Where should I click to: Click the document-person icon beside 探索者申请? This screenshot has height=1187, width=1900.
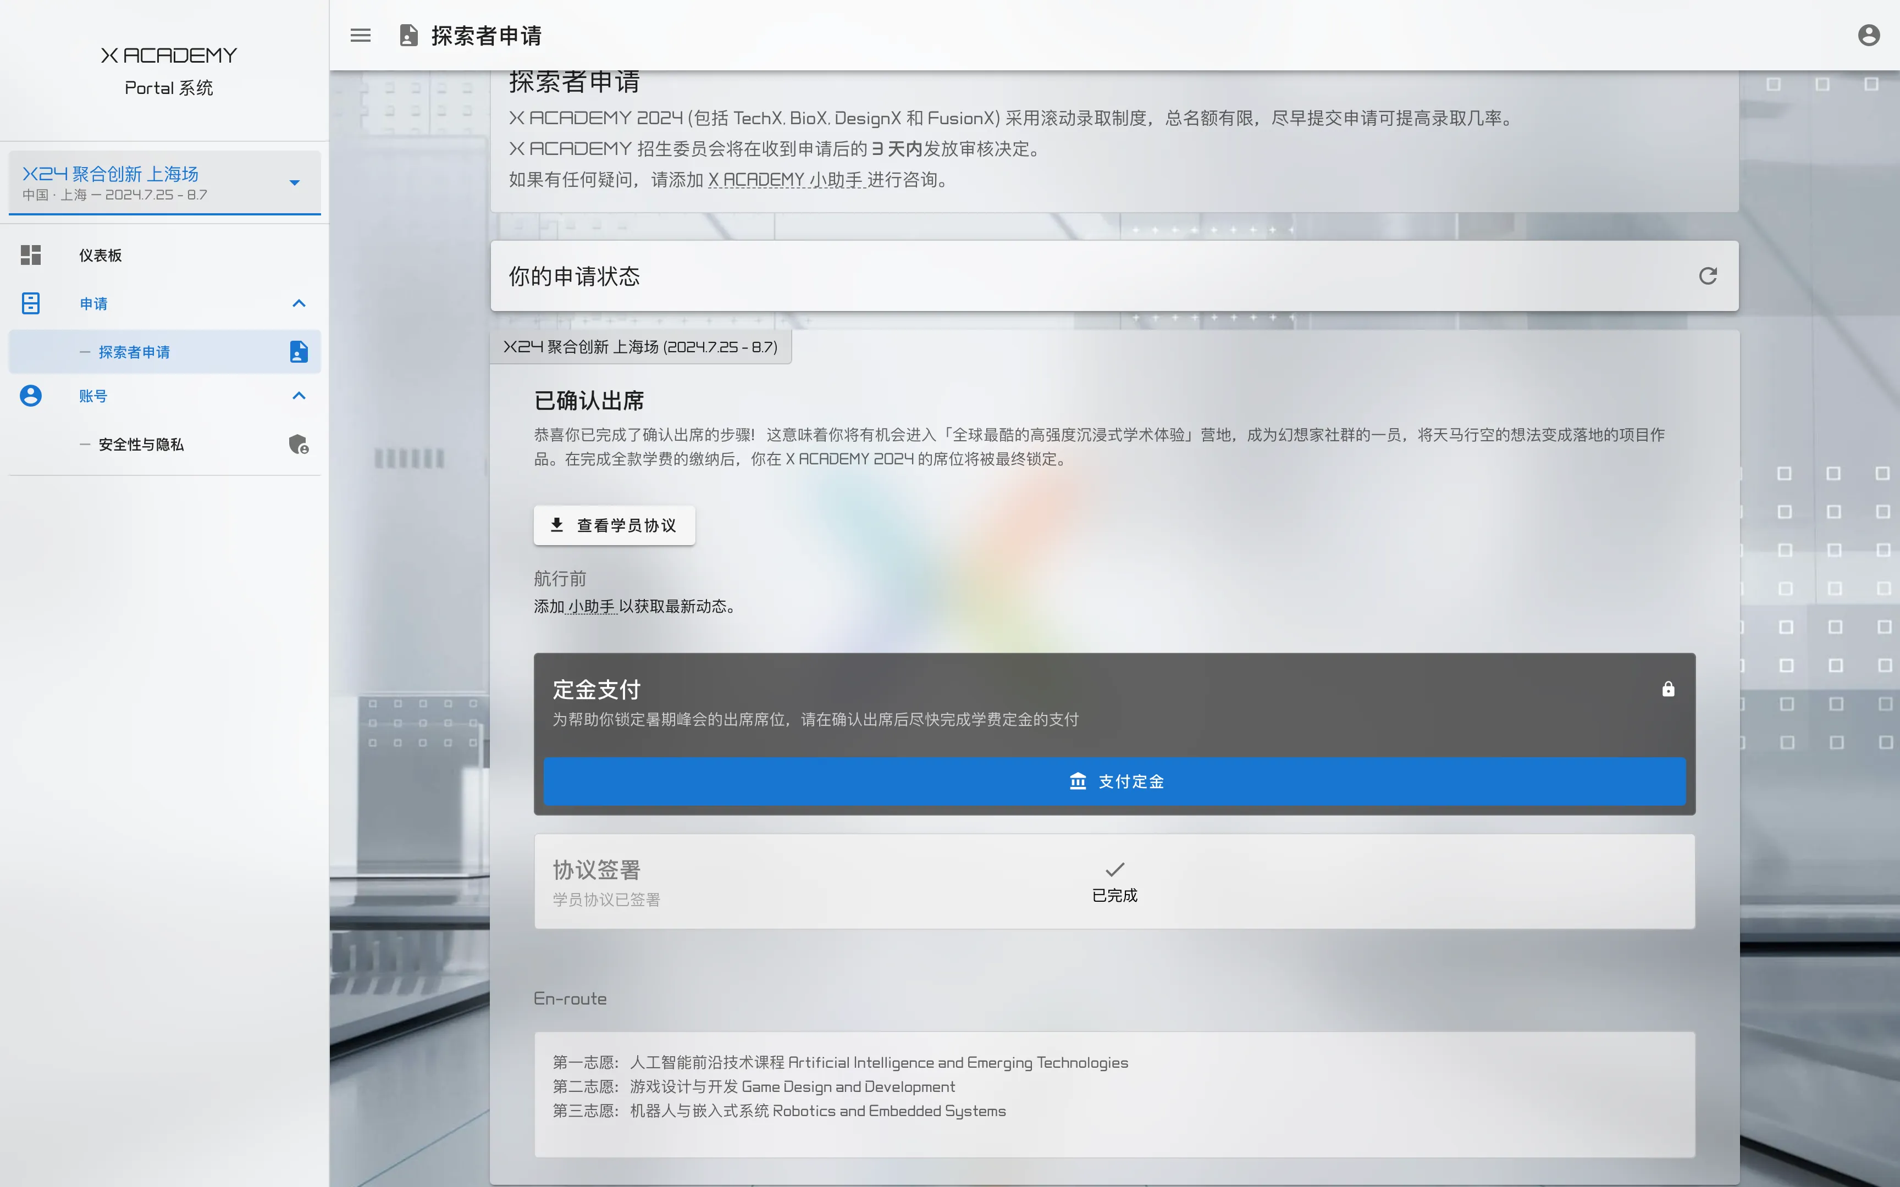pyautogui.click(x=299, y=352)
